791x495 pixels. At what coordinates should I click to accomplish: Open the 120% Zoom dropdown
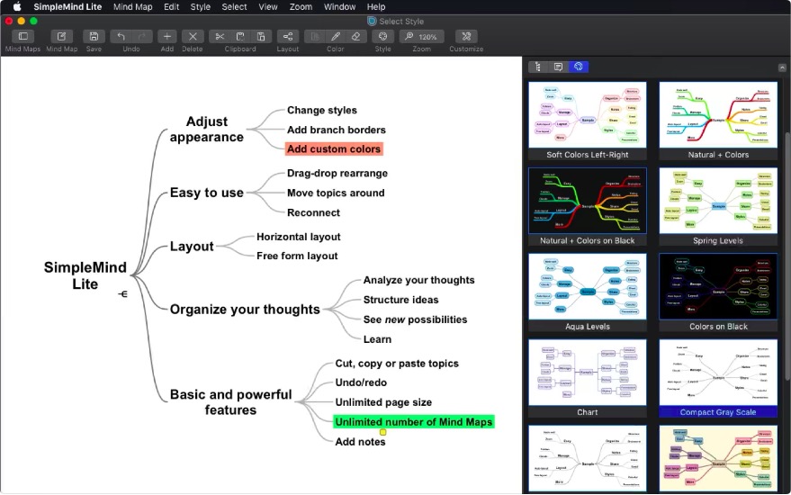pyautogui.click(x=422, y=36)
